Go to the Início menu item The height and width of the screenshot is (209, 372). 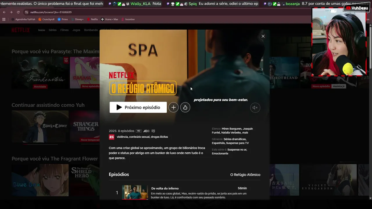(42, 30)
